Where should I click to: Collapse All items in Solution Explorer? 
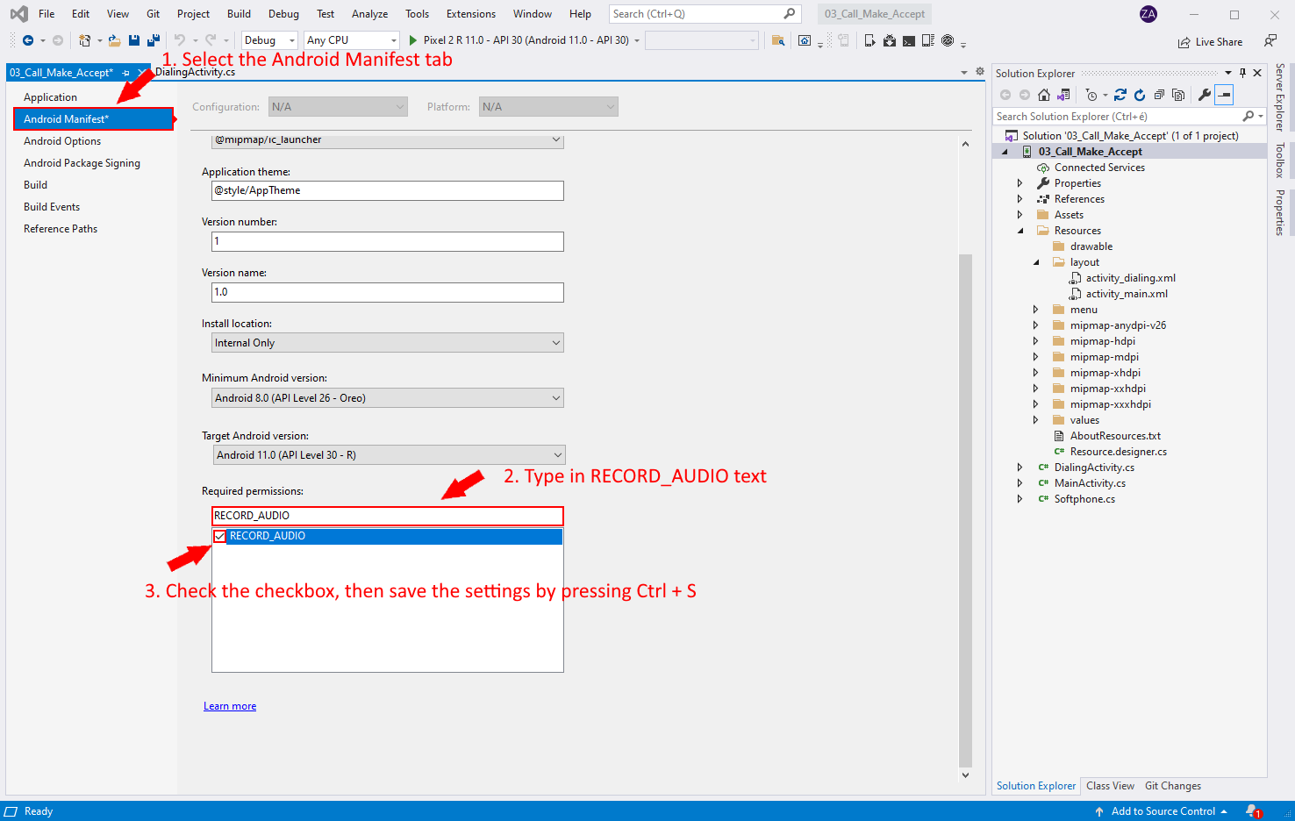point(1158,94)
